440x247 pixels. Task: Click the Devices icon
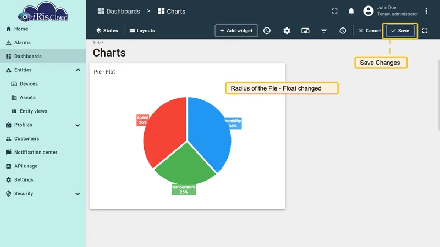(x=14, y=84)
